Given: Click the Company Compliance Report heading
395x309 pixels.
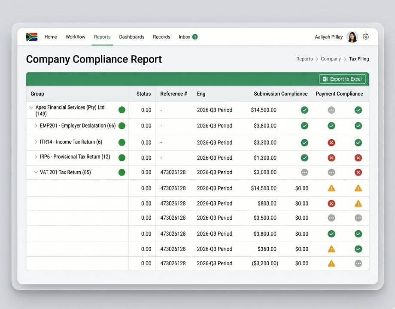Looking at the screenshot, I should coord(94,59).
